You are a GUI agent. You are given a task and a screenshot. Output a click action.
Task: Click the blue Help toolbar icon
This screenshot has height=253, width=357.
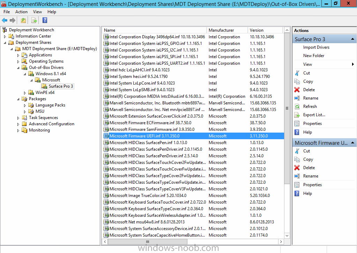pos(45,21)
